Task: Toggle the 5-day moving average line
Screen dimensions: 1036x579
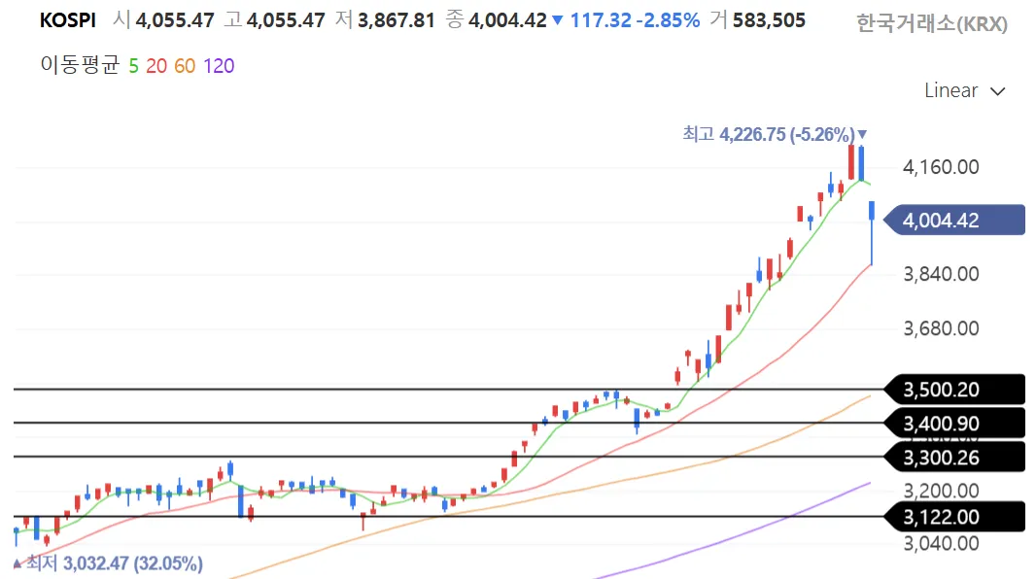Action: click(133, 66)
